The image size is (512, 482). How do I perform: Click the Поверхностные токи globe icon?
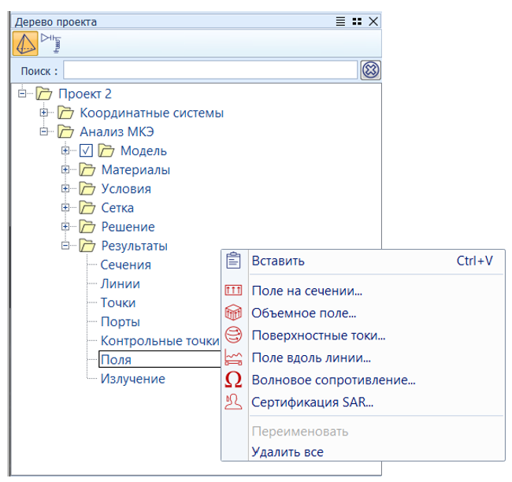point(232,336)
